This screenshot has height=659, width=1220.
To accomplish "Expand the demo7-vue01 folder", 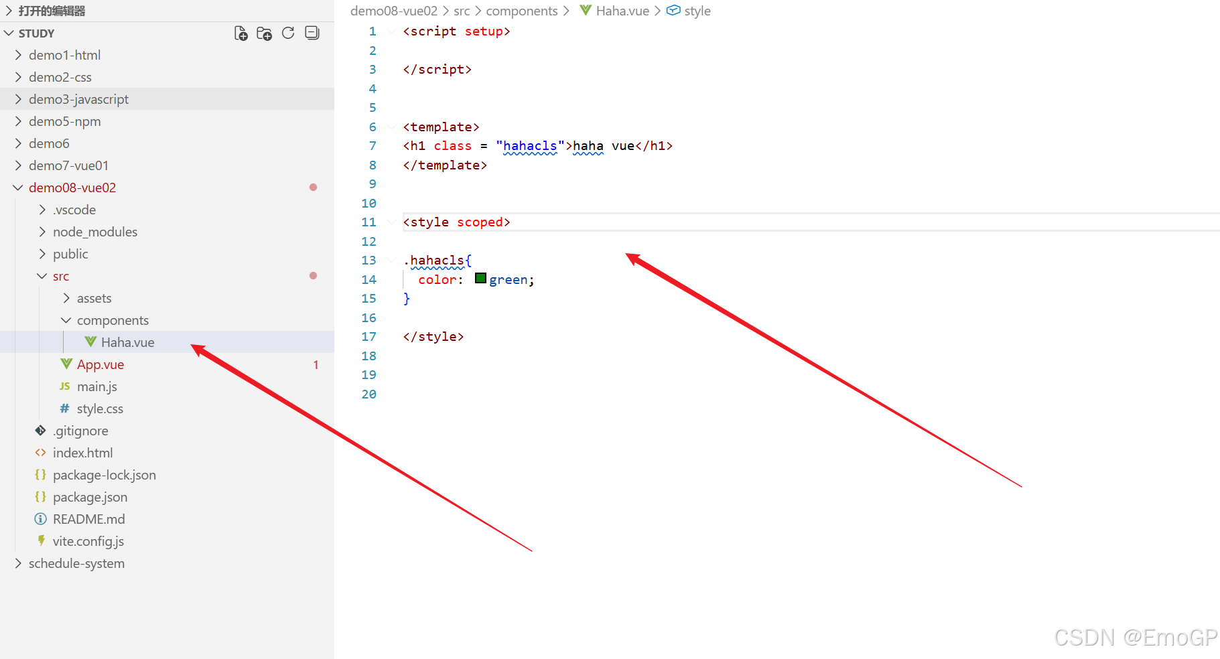I will point(18,165).
